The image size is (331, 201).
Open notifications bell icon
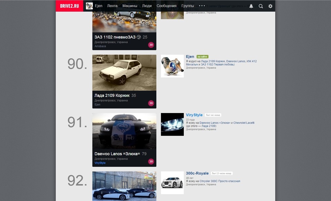click(x=251, y=6)
